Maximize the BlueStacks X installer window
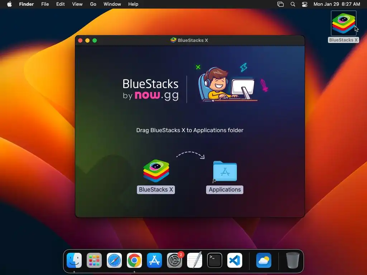The image size is (367, 275). point(95,40)
